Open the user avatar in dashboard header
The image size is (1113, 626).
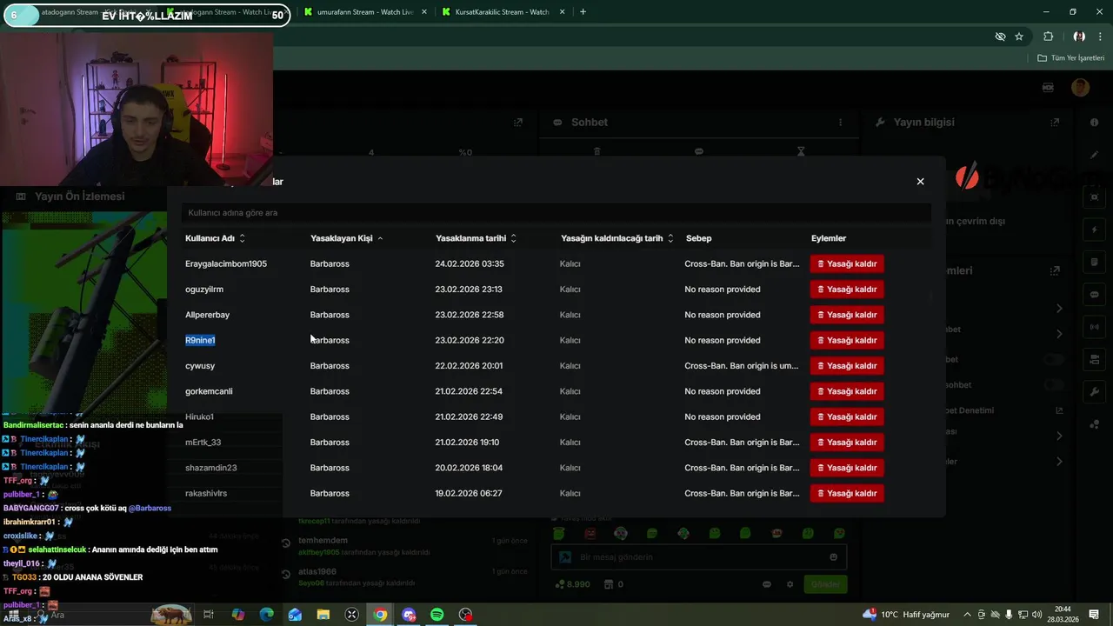click(x=1080, y=88)
